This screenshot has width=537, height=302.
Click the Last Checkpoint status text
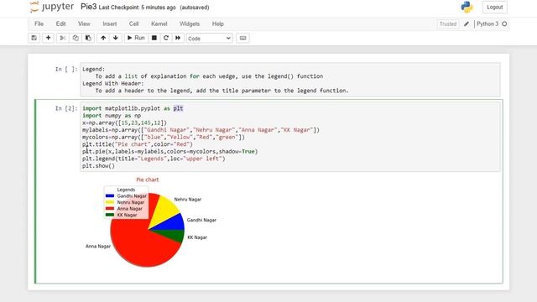[137, 8]
